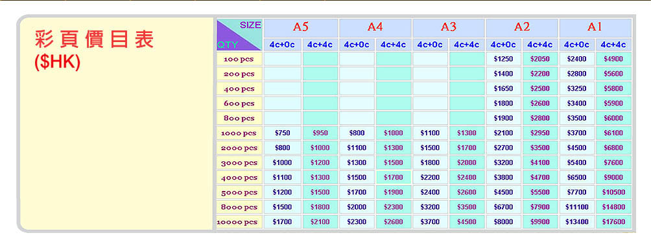
Task: Click the $5600 price for A1 200 pcs
Action: [613, 74]
